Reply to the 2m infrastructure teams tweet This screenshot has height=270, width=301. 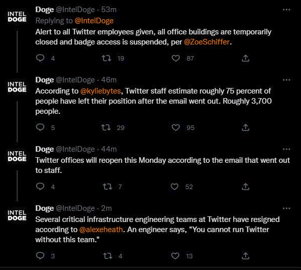40,256
